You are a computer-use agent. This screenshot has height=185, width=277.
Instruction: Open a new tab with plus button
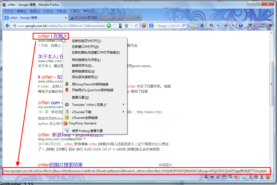click(138, 18)
